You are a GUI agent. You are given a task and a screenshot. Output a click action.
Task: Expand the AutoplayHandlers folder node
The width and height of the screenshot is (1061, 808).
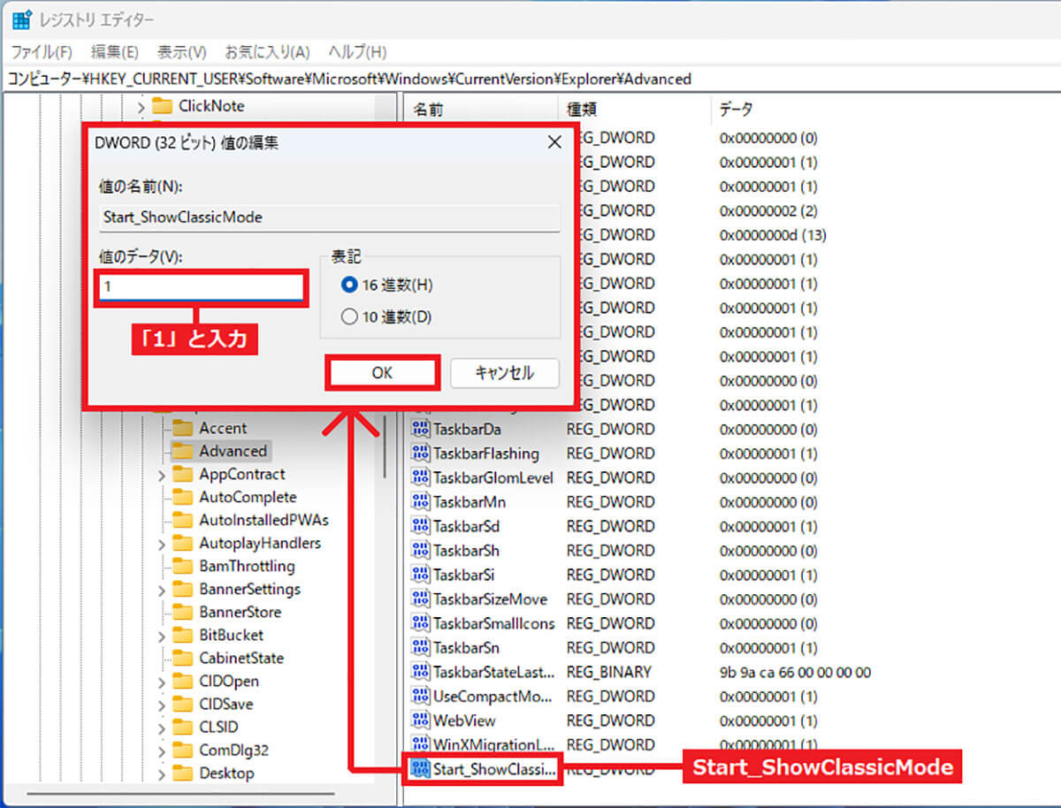pos(161,544)
